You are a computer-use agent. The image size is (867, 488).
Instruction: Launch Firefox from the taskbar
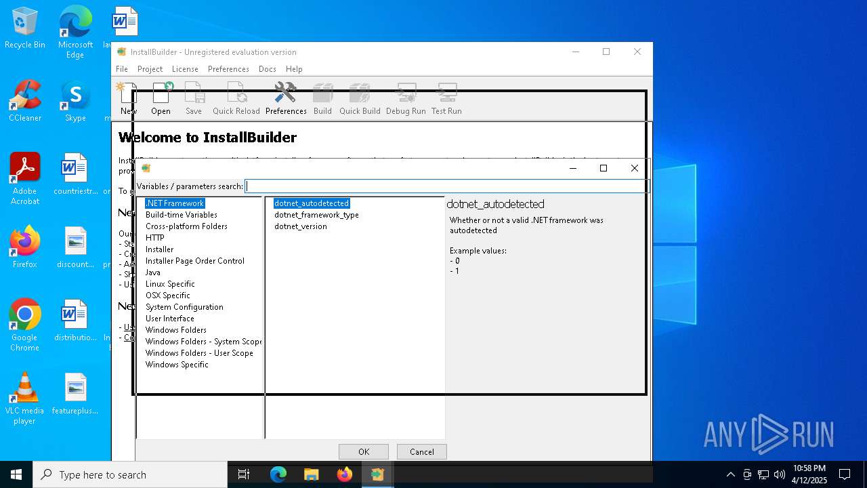pos(344,474)
